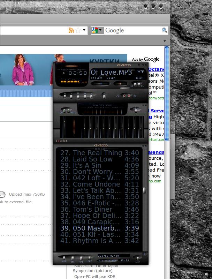The width and height of the screenshot is (212, 279).
Task: Select track 32. Come Undone
Action: pyautogui.click(x=100, y=184)
